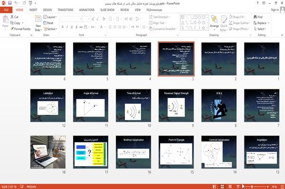
Task: Select slide 11 Angle of Arrival thumbnail
Action: pos(91,106)
